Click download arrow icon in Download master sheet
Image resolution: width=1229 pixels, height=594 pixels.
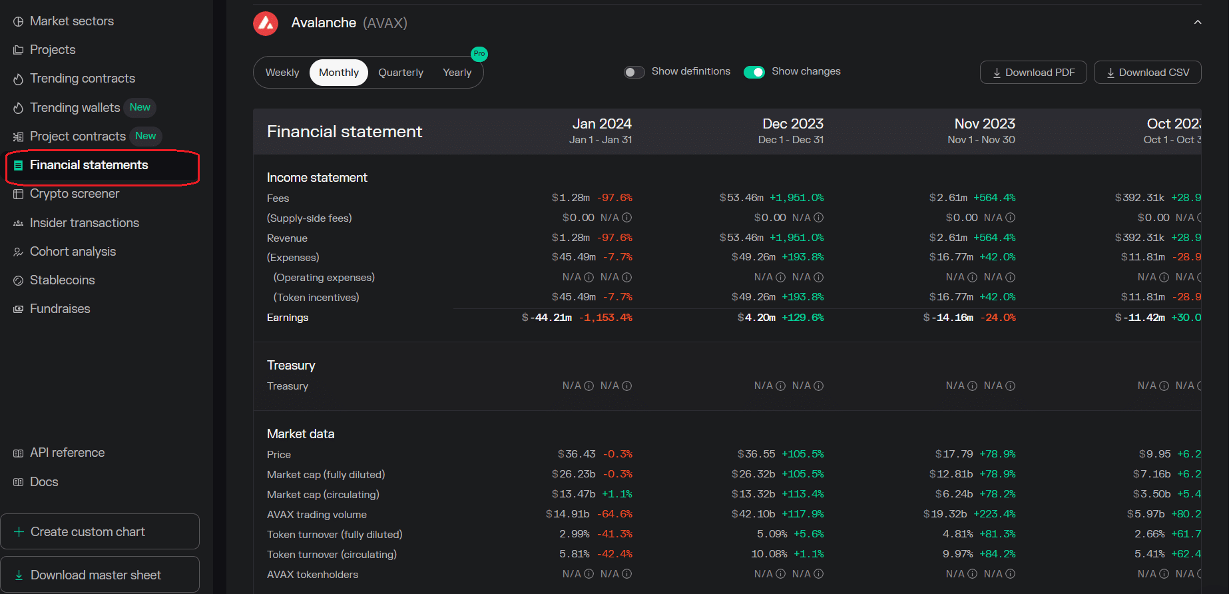(x=19, y=575)
